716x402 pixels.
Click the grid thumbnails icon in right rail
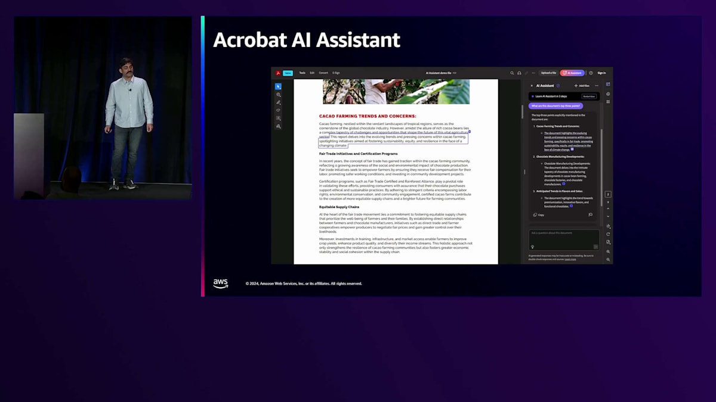click(x=608, y=102)
